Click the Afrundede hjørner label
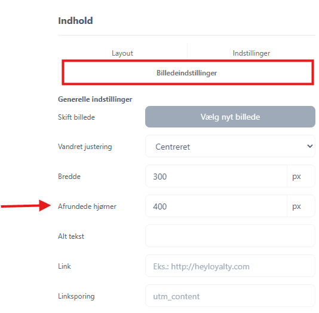The width and height of the screenshot is (319, 313). [x=87, y=206]
